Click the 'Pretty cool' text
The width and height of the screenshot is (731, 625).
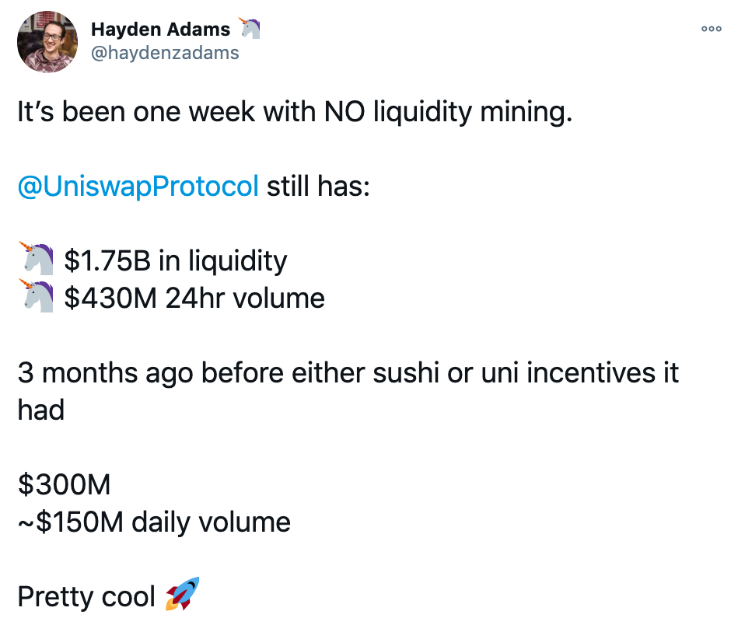[x=86, y=596]
